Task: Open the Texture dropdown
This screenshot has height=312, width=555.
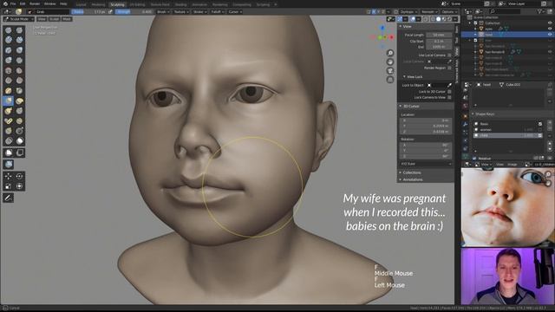Action: (181, 11)
